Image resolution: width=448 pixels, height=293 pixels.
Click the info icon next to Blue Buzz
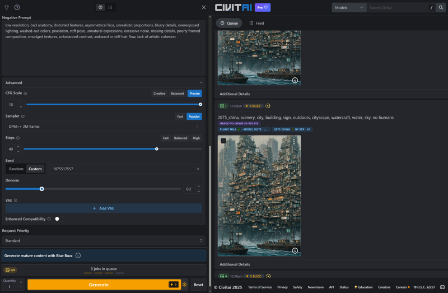click(78, 255)
